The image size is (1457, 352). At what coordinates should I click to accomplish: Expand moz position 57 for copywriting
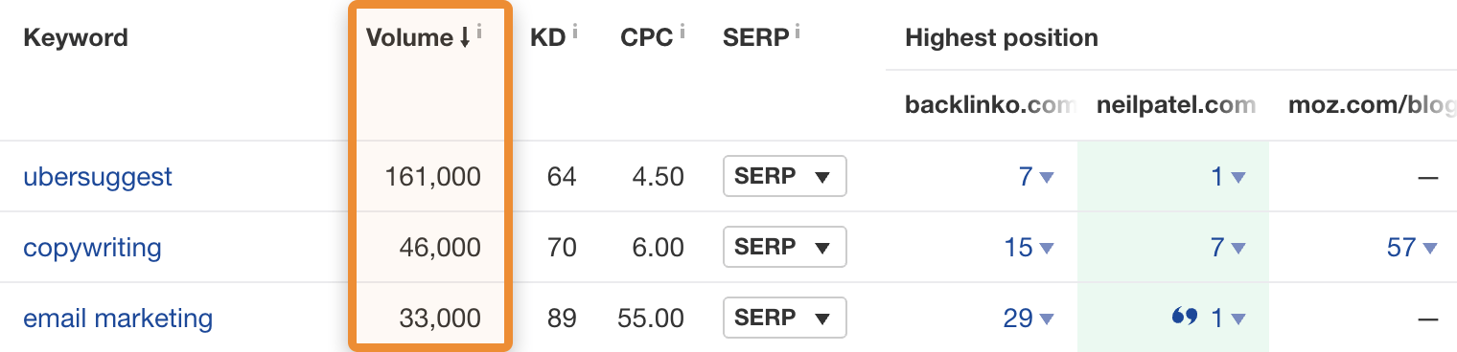pos(1412,248)
